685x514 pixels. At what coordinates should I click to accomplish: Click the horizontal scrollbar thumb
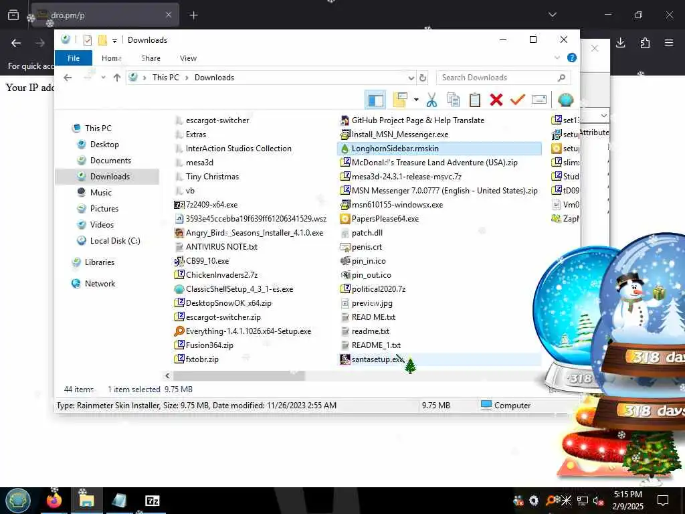pyautogui.click(x=239, y=375)
